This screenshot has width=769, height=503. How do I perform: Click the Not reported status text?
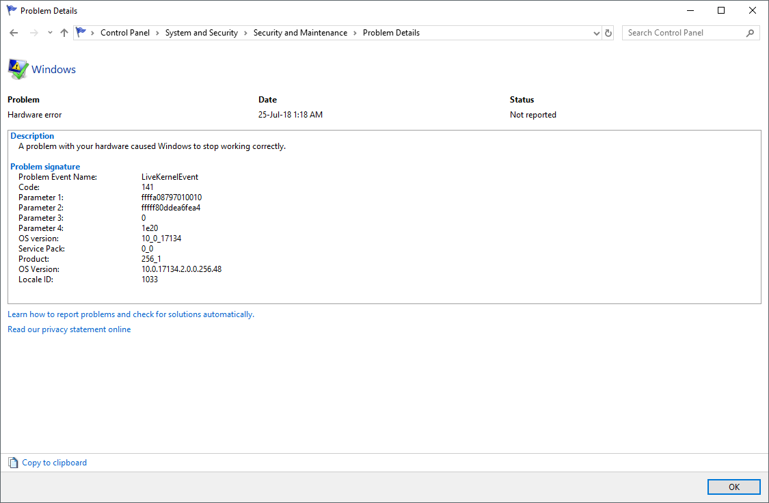click(533, 115)
